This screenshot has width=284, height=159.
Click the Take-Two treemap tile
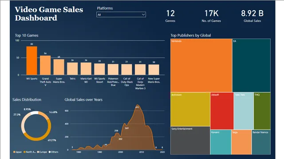(x=244, y=111)
